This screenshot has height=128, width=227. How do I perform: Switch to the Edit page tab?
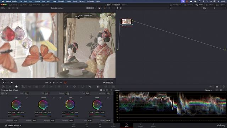point(100,126)
